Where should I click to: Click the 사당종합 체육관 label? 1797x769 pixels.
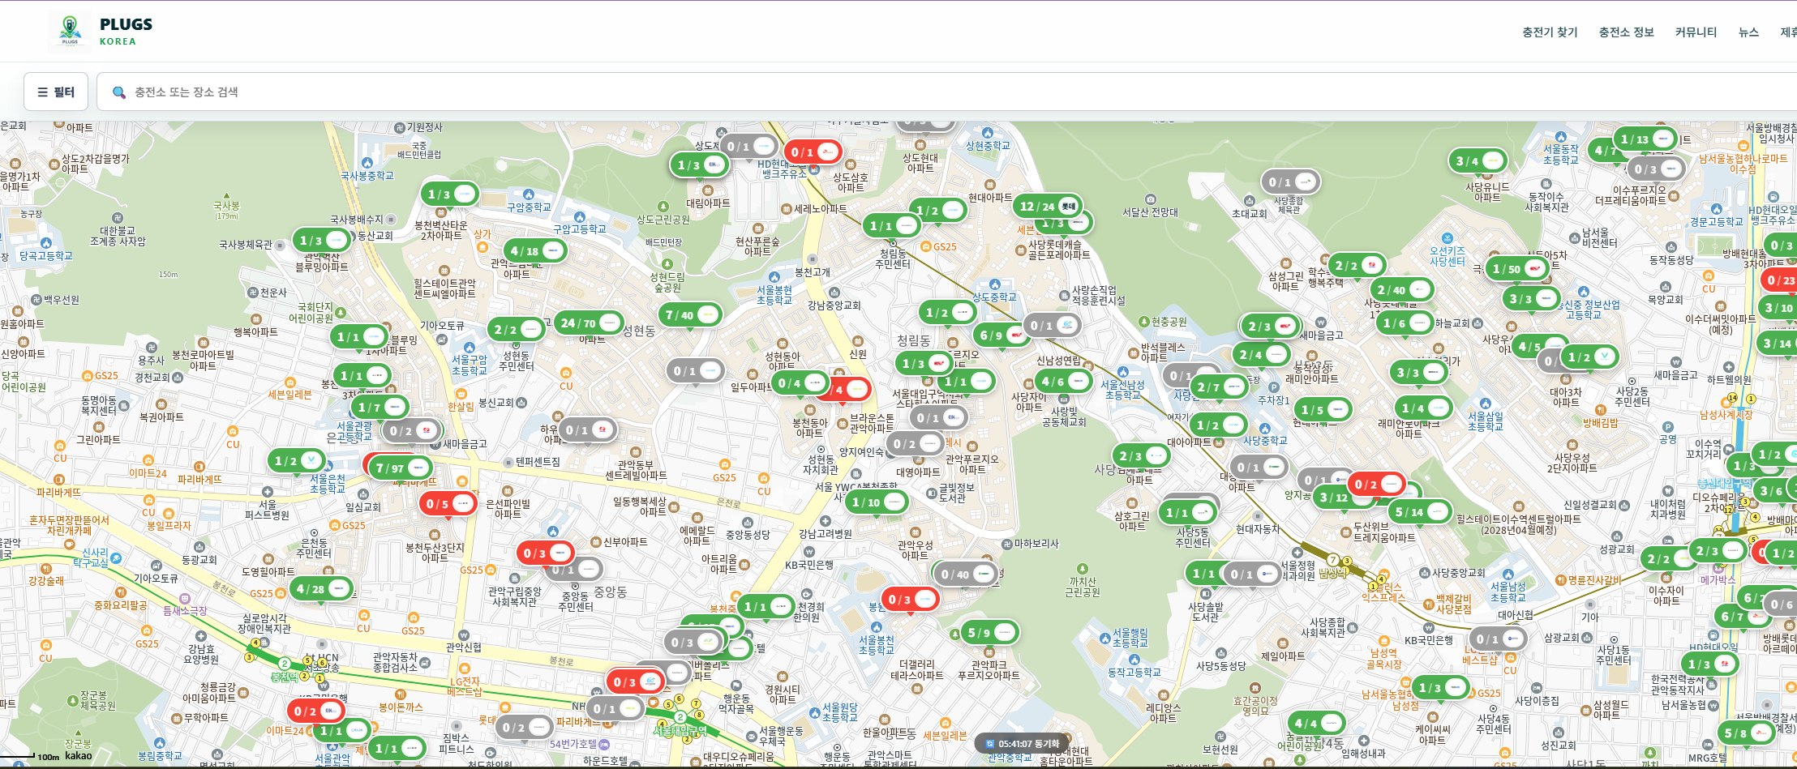(x=1289, y=205)
